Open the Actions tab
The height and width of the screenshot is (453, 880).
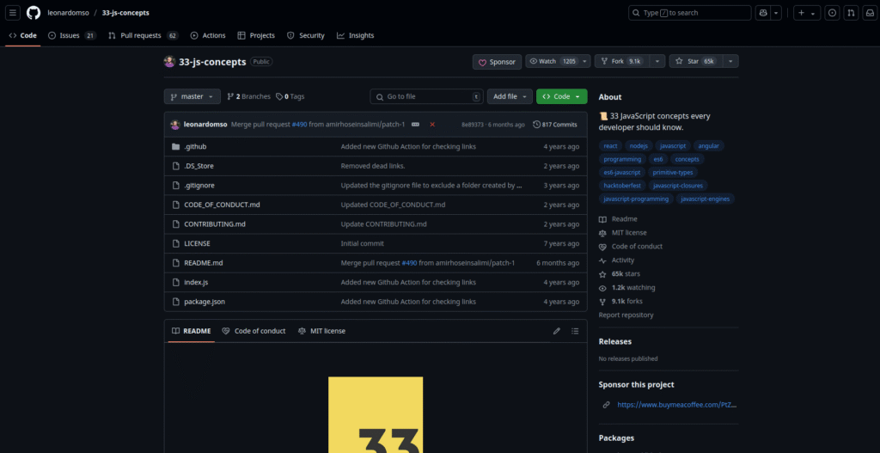208,35
